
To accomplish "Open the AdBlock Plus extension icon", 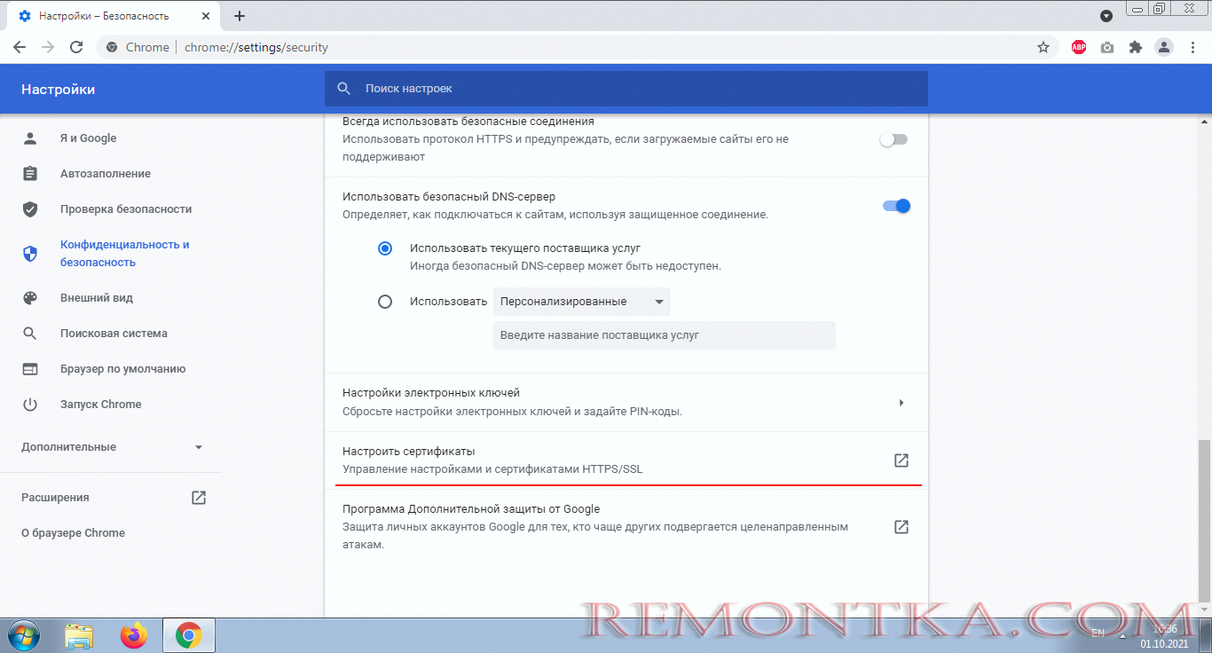I will click(1078, 47).
